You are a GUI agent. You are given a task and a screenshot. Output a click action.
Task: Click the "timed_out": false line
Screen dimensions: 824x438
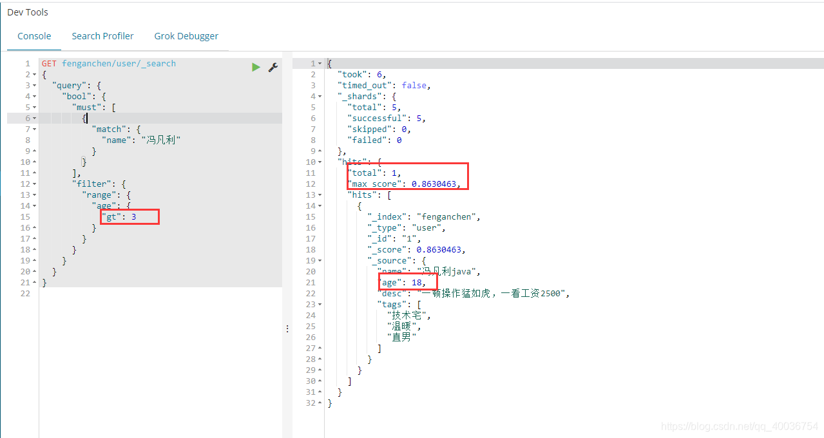pos(384,86)
